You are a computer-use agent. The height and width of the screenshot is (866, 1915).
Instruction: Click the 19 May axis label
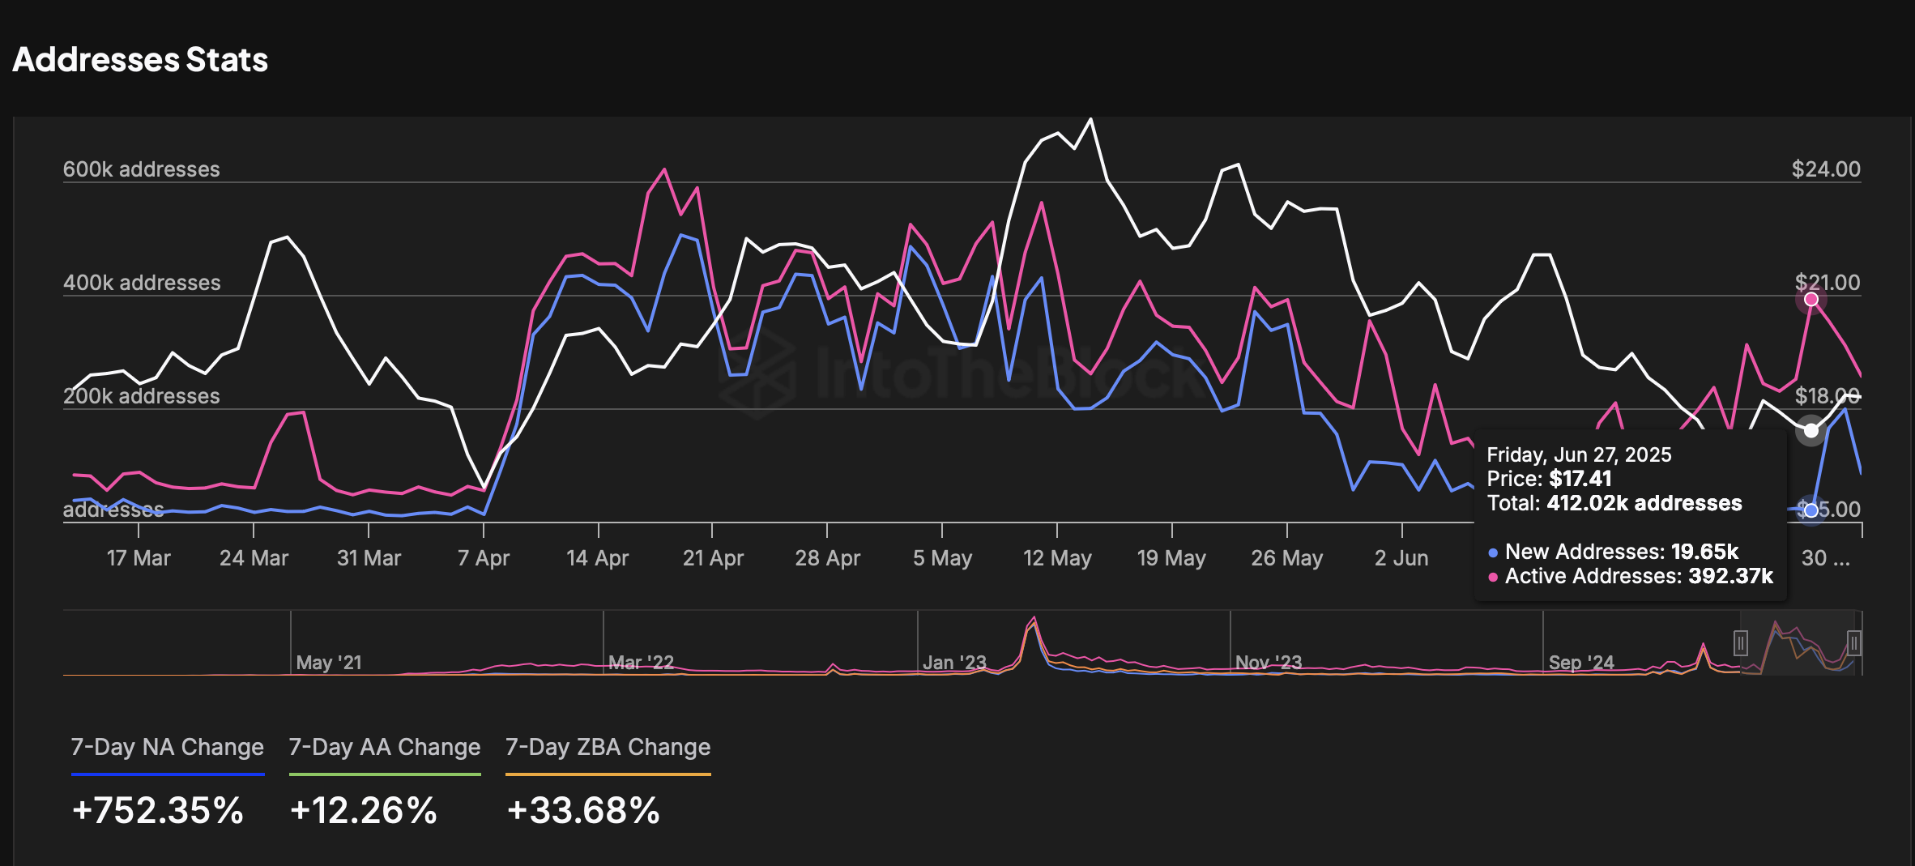pyautogui.click(x=1171, y=558)
